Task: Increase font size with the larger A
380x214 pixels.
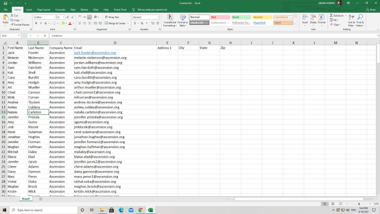Action: 68,17
